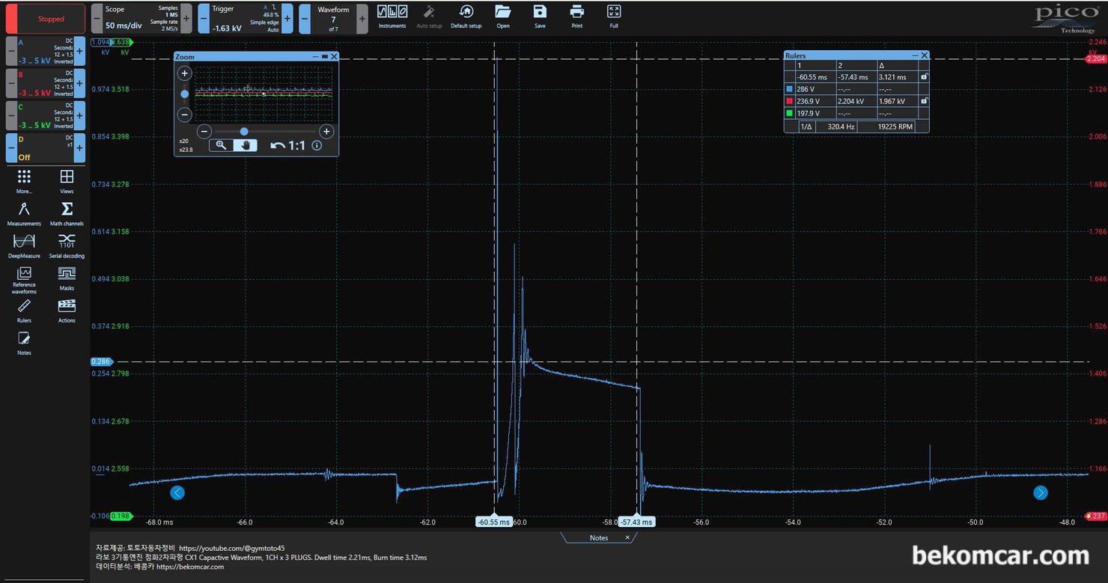The image size is (1108, 583).
Task: Open the Math channels panel
Action: coord(67,213)
